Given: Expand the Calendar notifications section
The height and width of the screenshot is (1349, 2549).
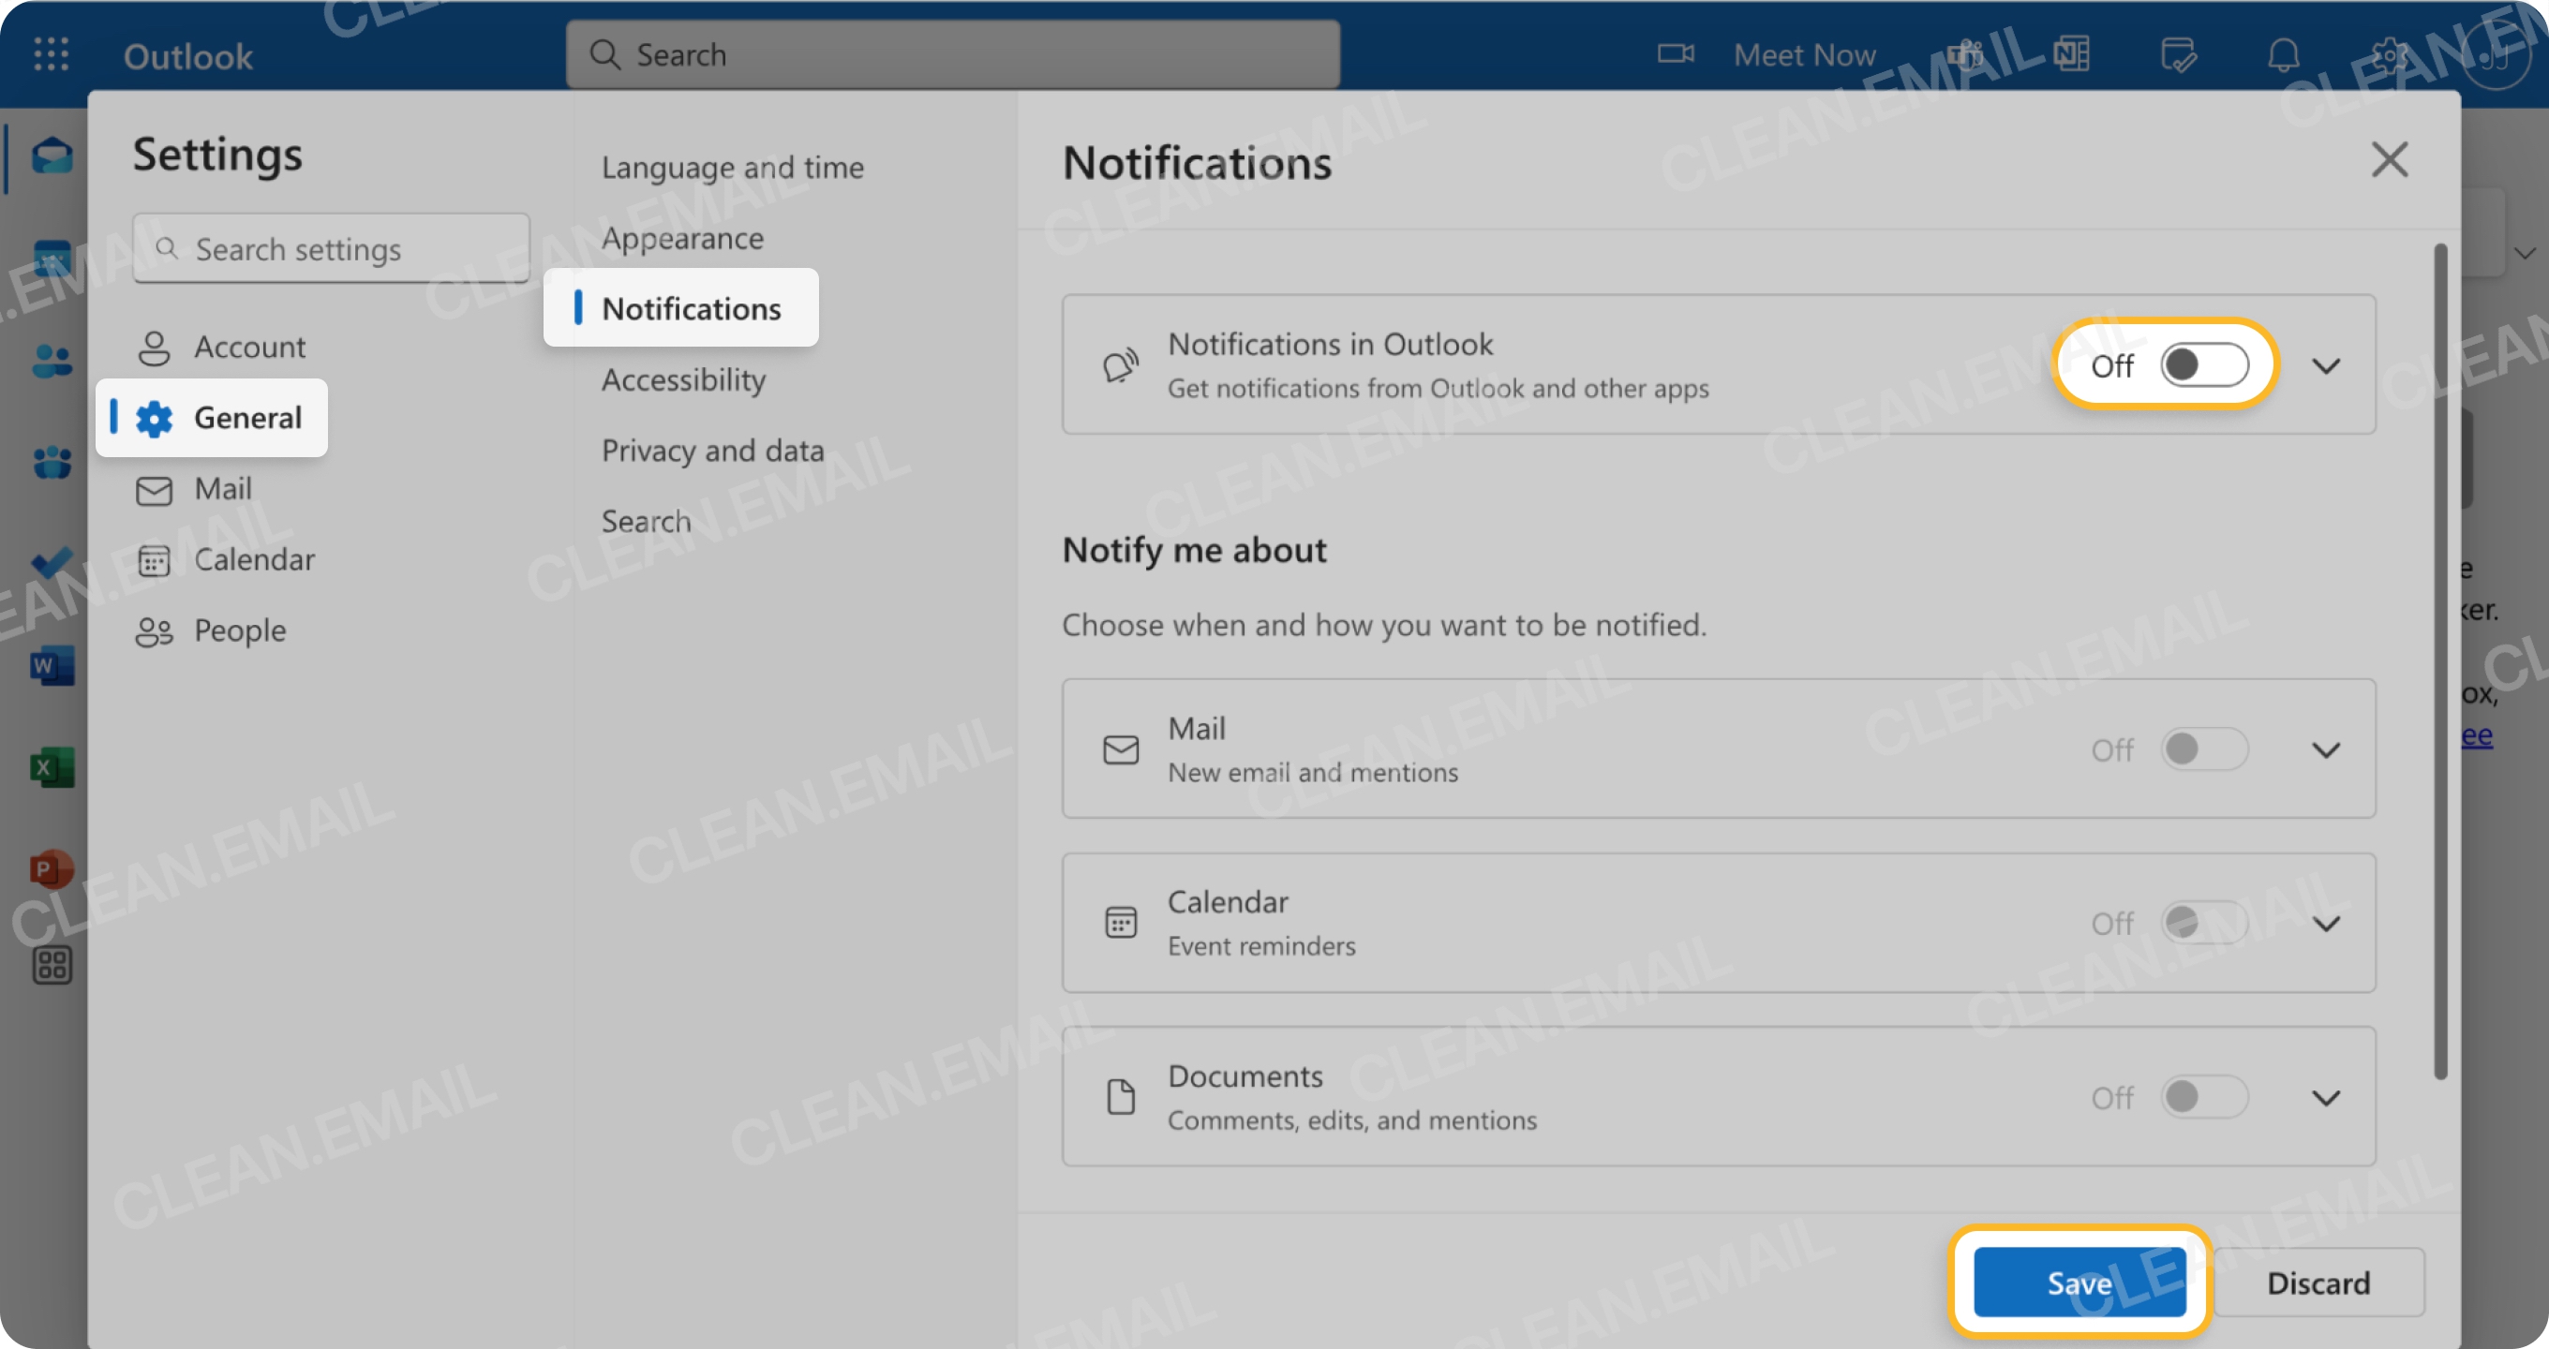Looking at the screenshot, I should [x=2325, y=924].
